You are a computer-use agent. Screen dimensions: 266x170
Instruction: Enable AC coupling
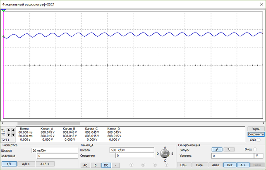(85, 165)
